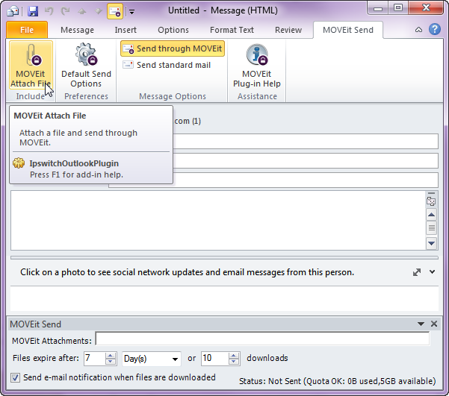
Task: Switch to the Format Text tab
Action: click(232, 30)
